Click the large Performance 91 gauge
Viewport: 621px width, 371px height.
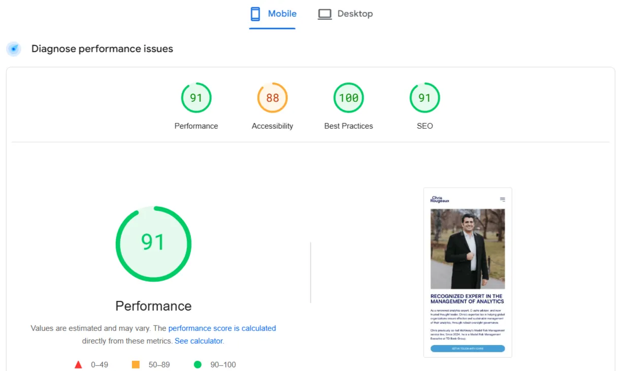pyautogui.click(x=153, y=244)
